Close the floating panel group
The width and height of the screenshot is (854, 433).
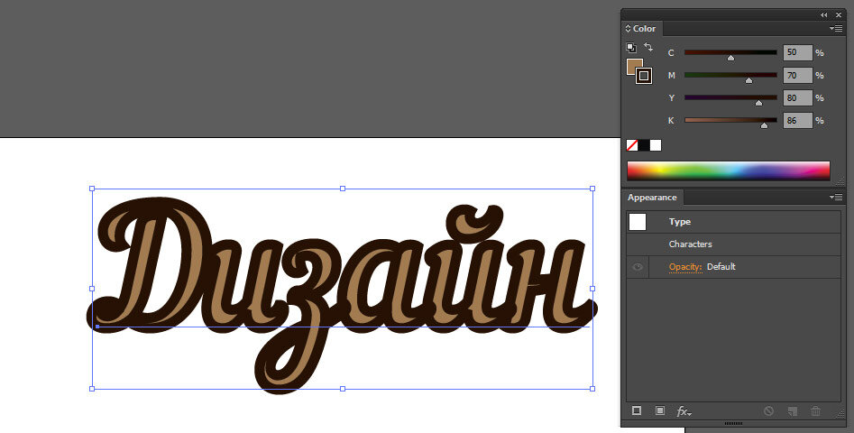[x=839, y=15]
